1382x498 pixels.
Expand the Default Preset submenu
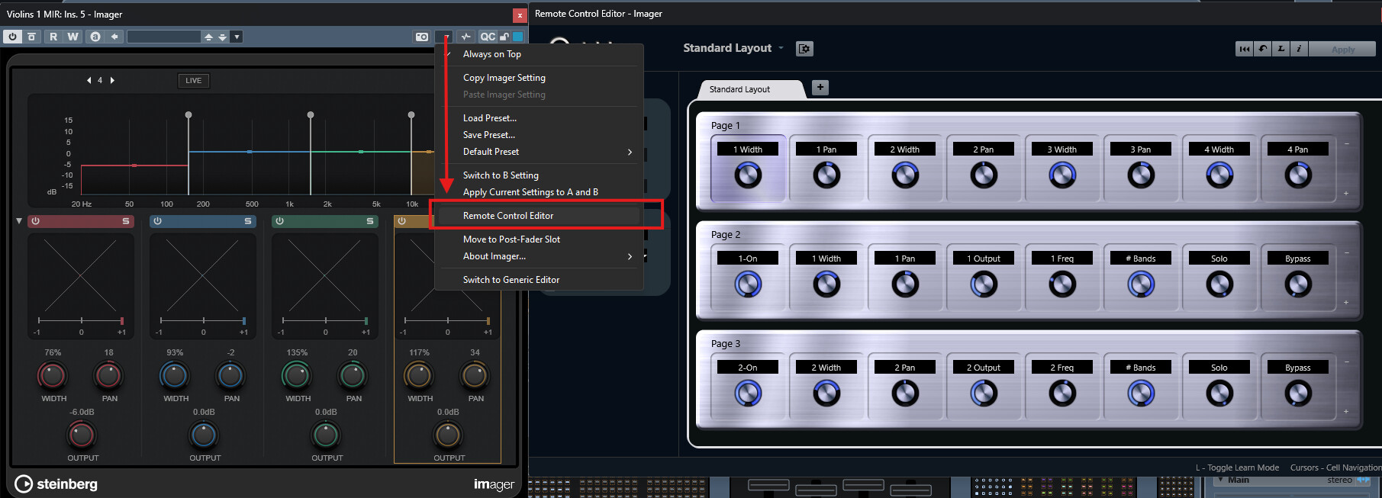[539, 152]
